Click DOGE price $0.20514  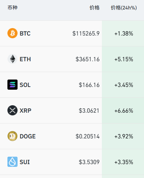(x=88, y=136)
